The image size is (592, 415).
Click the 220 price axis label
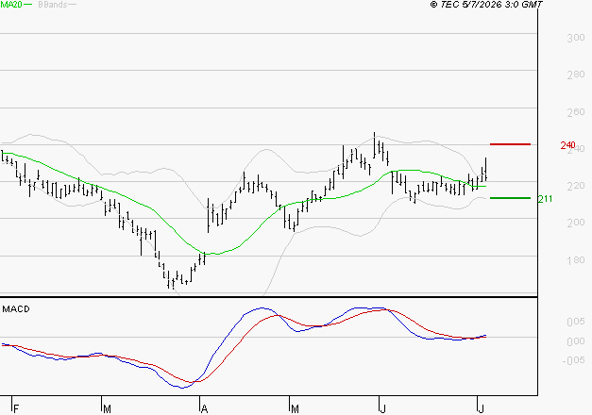click(x=576, y=186)
